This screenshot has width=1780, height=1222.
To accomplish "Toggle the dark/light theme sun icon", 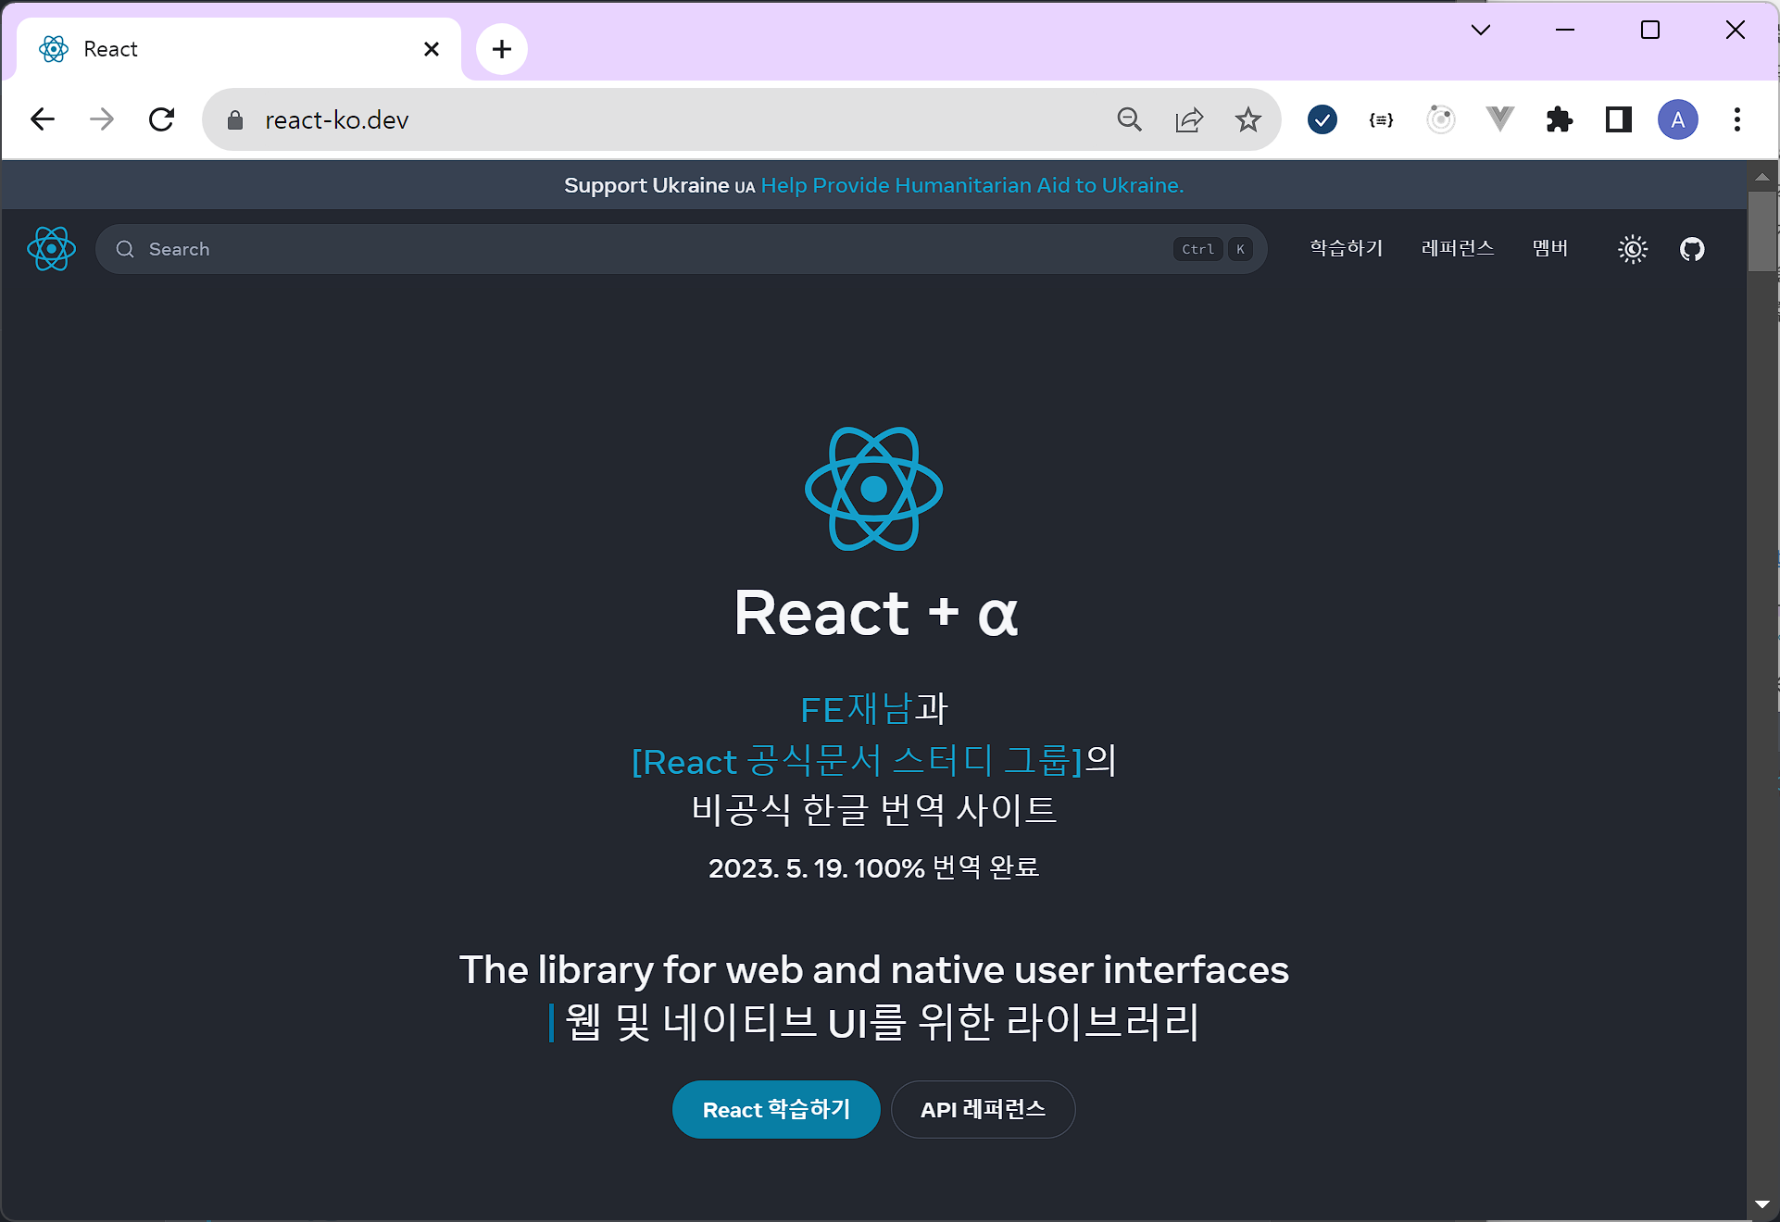I will click(x=1633, y=249).
